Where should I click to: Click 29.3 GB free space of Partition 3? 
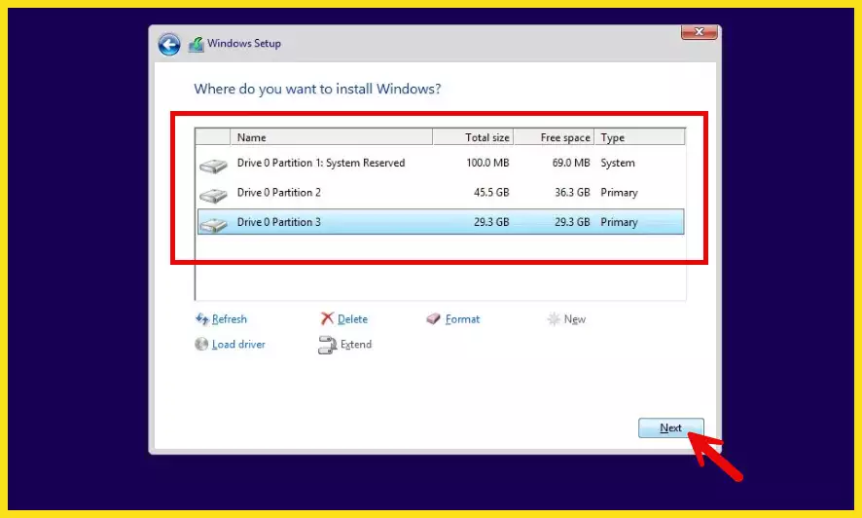[x=572, y=222]
